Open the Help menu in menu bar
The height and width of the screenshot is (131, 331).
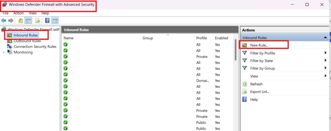pyautogui.click(x=45, y=13)
